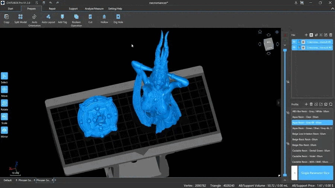This screenshot has width=335, height=188.
Task: Hide the first necromancer bust file
Action: 294,42
